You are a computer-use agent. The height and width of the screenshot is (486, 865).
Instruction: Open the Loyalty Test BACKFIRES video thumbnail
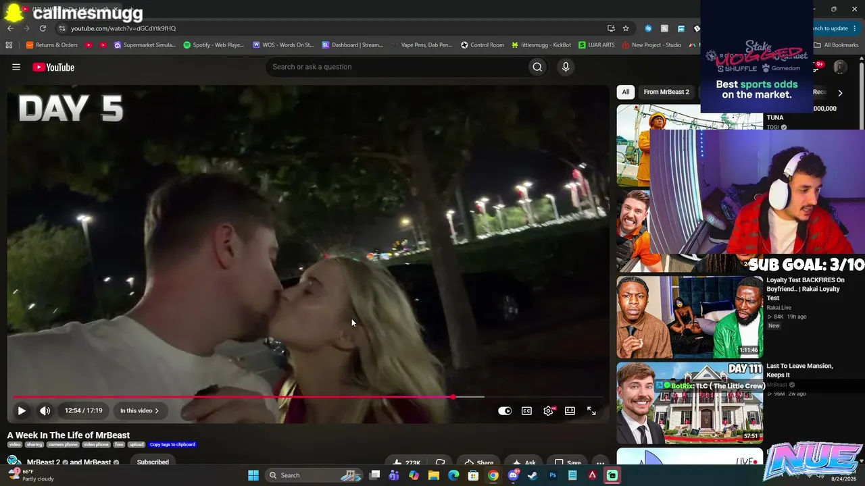[690, 317]
